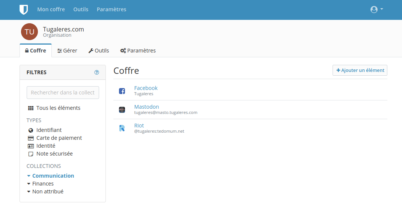This screenshot has height=214, width=402.
Task: Click Ajouter un élément button
Action: tap(360, 70)
